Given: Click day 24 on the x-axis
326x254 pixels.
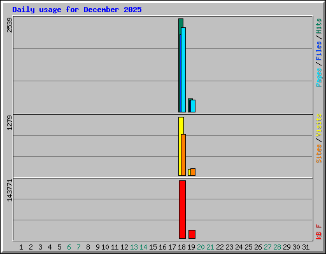Looking at the screenshot, I should (x=239, y=247).
